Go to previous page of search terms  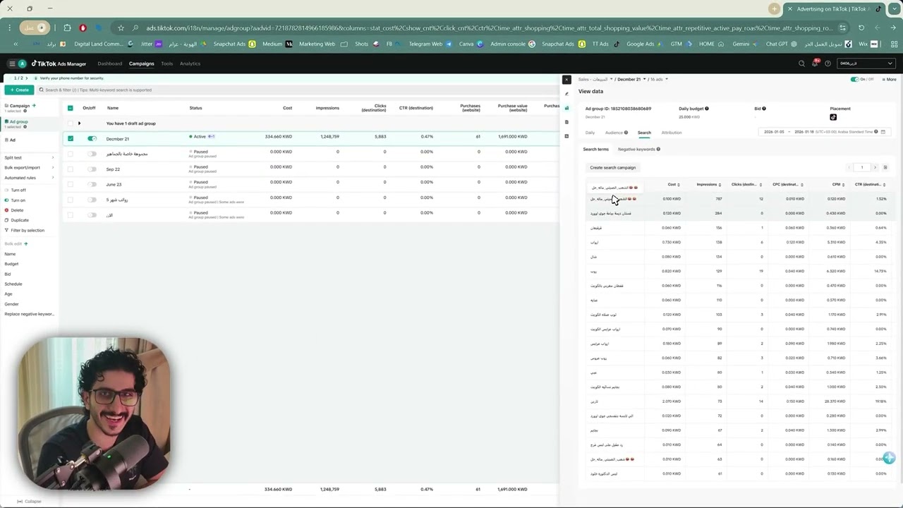coord(848,167)
